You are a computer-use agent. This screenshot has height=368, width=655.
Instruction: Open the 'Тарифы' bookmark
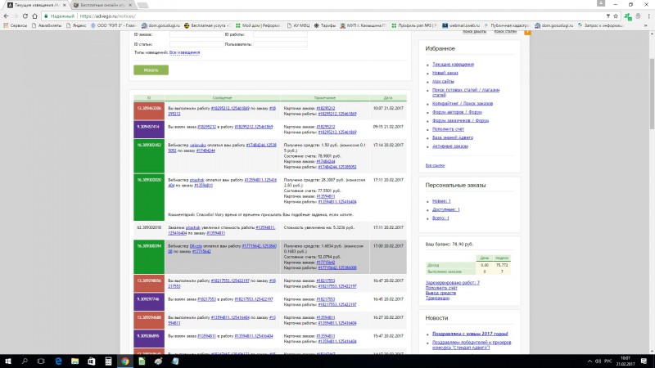point(325,25)
